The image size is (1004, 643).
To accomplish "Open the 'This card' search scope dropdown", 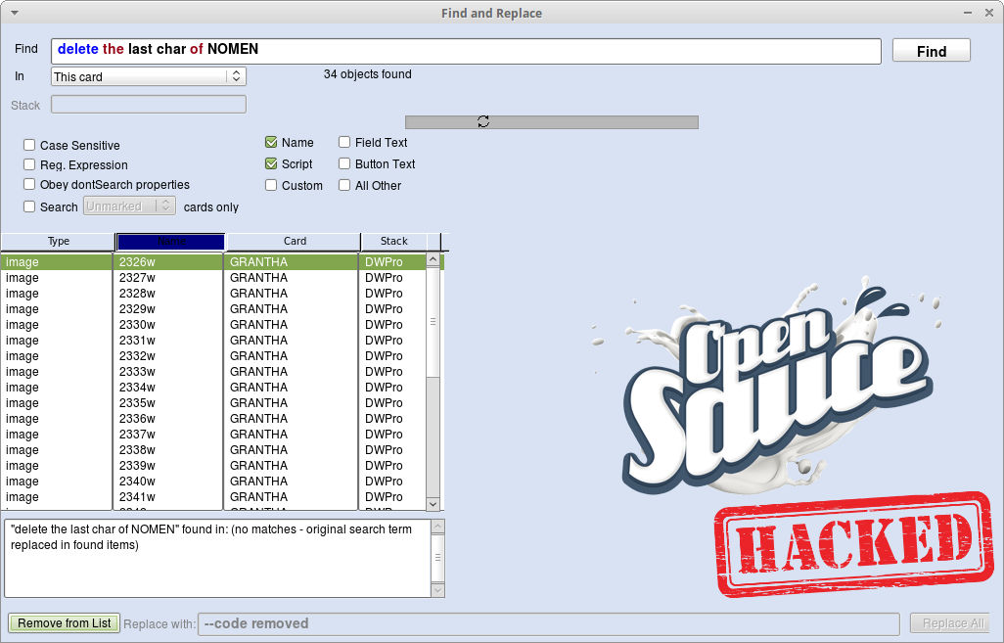I will click(x=148, y=76).
